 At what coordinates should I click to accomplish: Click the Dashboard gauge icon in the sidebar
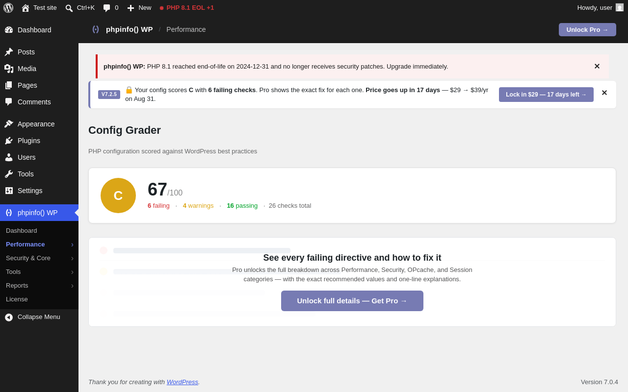tap(9, 30)
